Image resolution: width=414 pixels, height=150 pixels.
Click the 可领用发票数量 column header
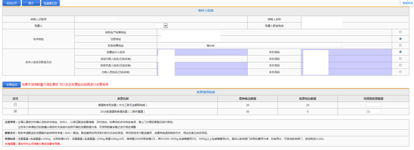373,99
